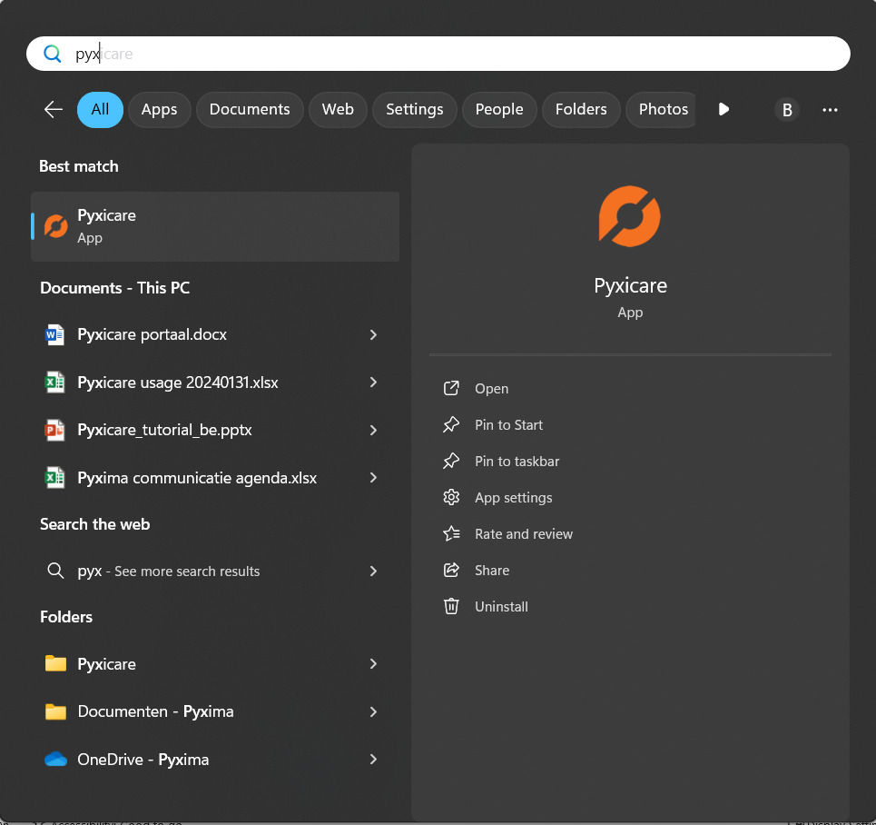876x825 pixels.
Task: Click the Documenten - Pyxima folder icon
Action: pyautogui.click(x=55, y=711)
